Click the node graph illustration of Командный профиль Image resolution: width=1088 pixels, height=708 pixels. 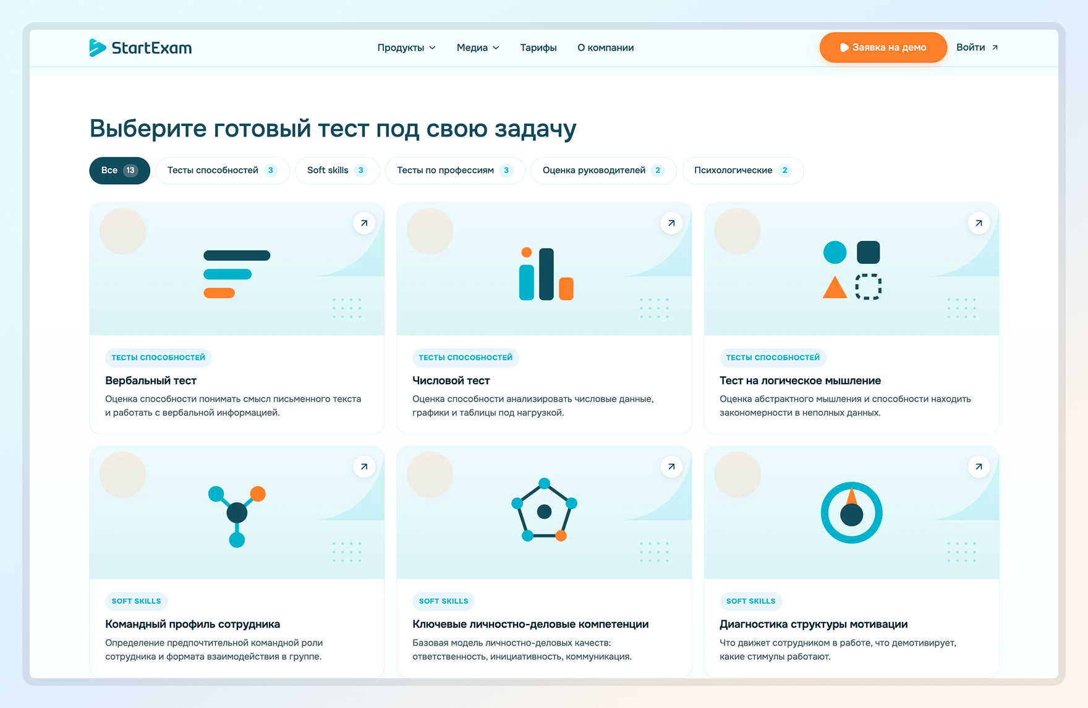[x=237, y=516]
